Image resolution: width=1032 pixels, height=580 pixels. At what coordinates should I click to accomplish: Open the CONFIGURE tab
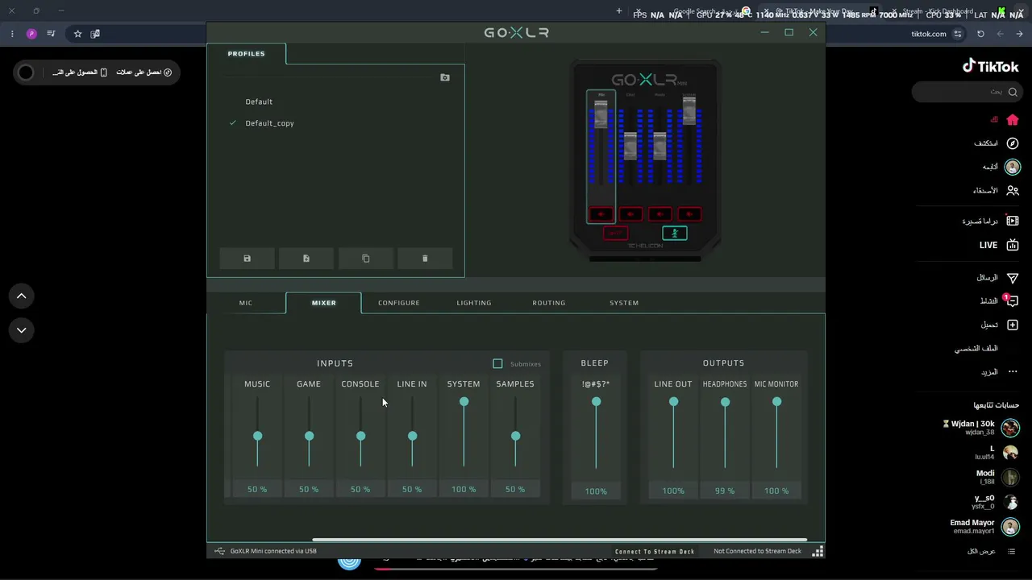click(x=399, y=303)
